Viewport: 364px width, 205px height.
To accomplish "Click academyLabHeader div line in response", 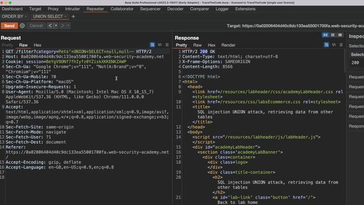I will coord(226,147).
